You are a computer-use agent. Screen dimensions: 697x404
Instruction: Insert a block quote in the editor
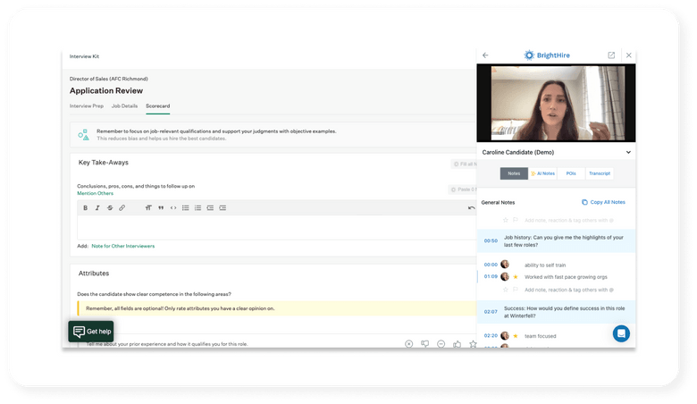click(161, 208)
